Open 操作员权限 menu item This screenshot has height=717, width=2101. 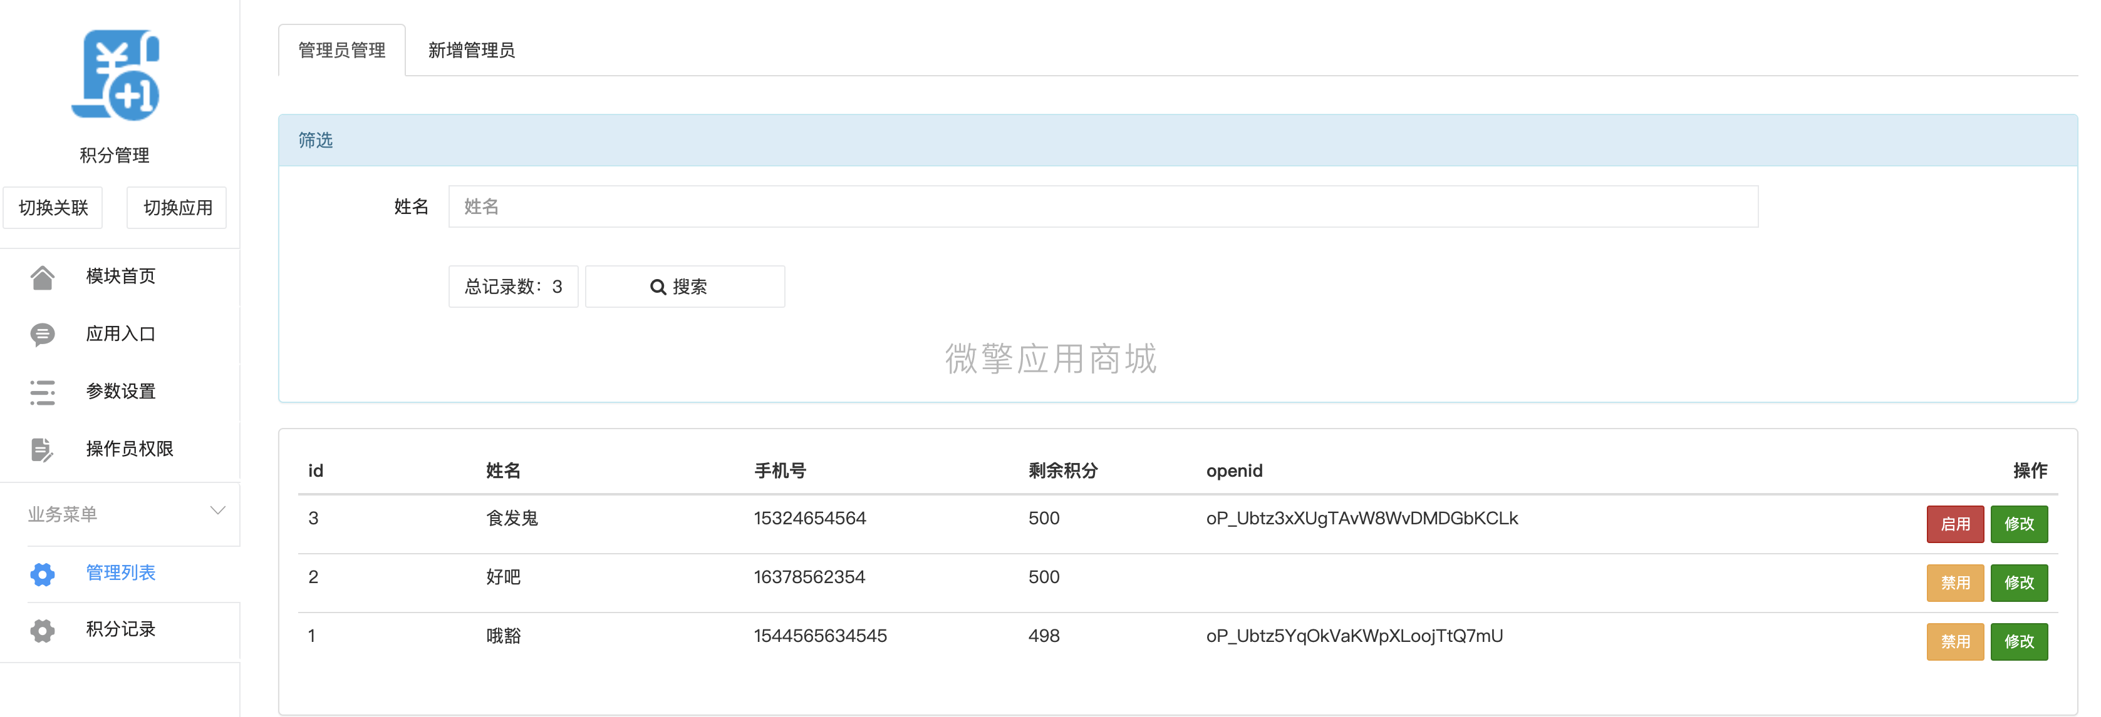[130, 449]
